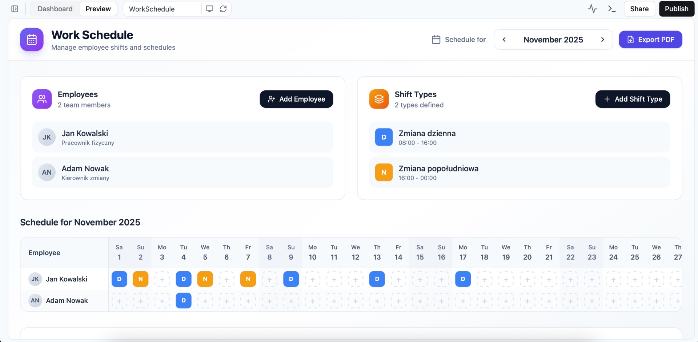Refresh the preview with the reload icon
The image size is (698, 342).
tap(223, 9)
